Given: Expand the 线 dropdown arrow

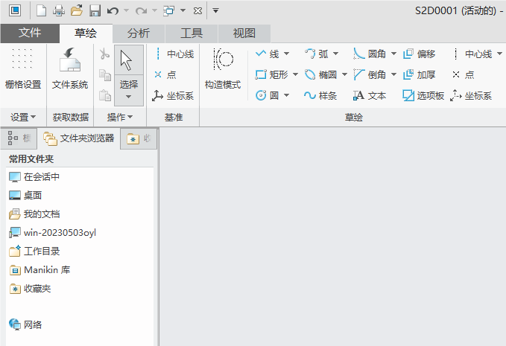Looking at the screenshot, I should tap(287, 54).
